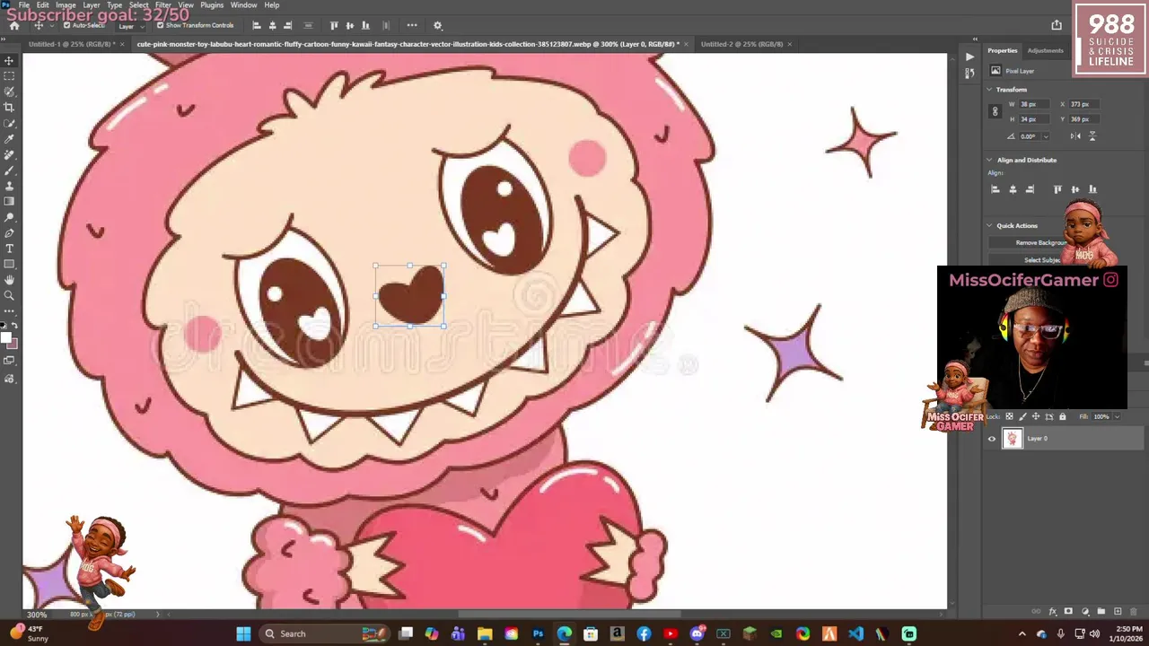1149x646 pixels.
Task: Add a layer mask from Layers panel
Action: 1068,611
